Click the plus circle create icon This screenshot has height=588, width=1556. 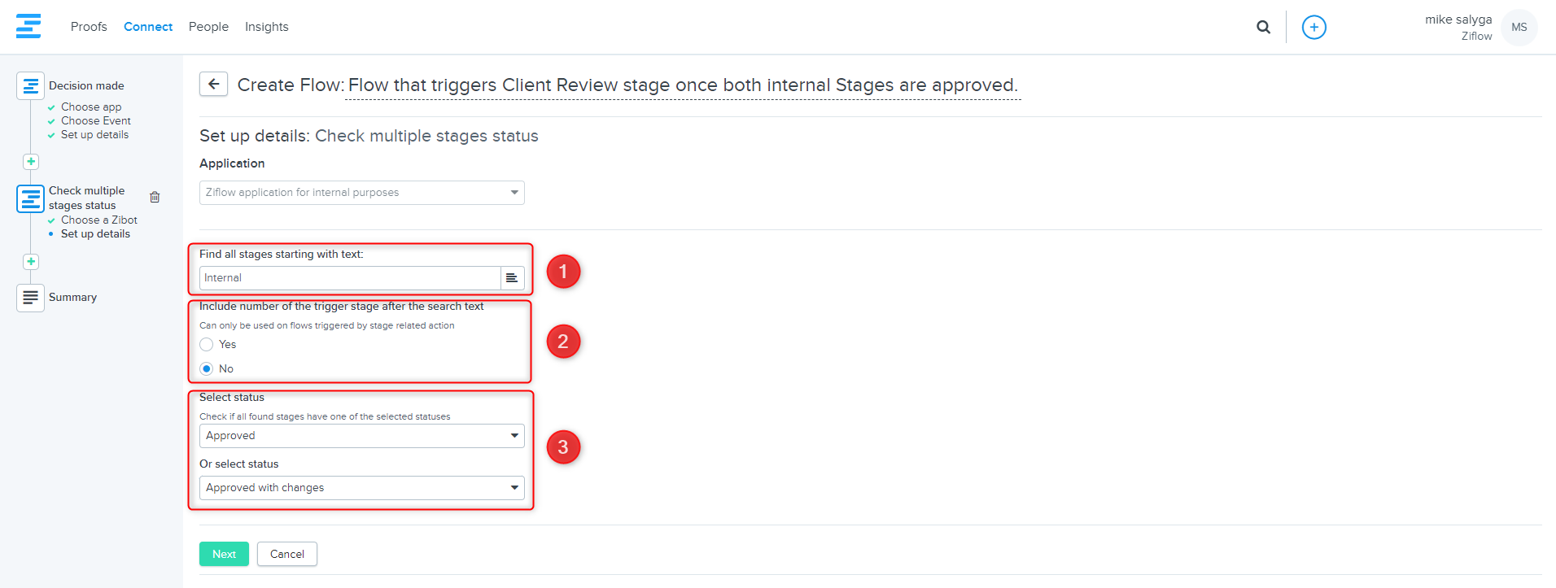click(x=1313, y=27)
